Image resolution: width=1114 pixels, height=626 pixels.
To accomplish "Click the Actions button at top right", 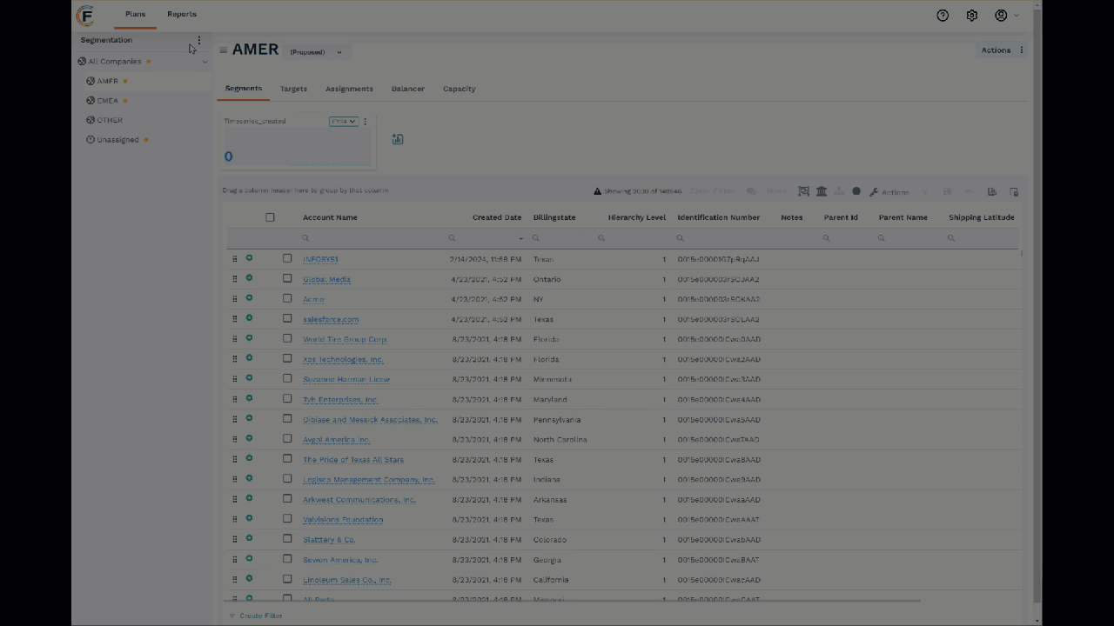I will pyautogui.click(x=996, y=50).
